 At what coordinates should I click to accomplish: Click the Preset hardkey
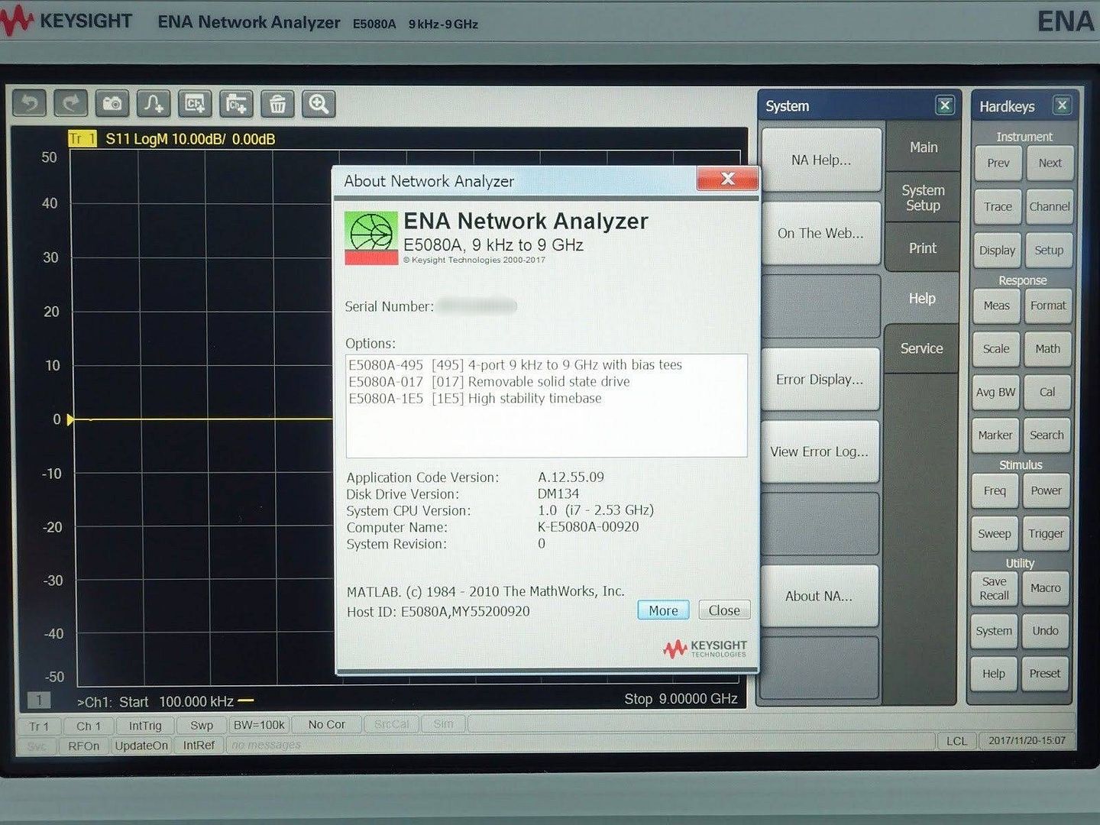1044,674
